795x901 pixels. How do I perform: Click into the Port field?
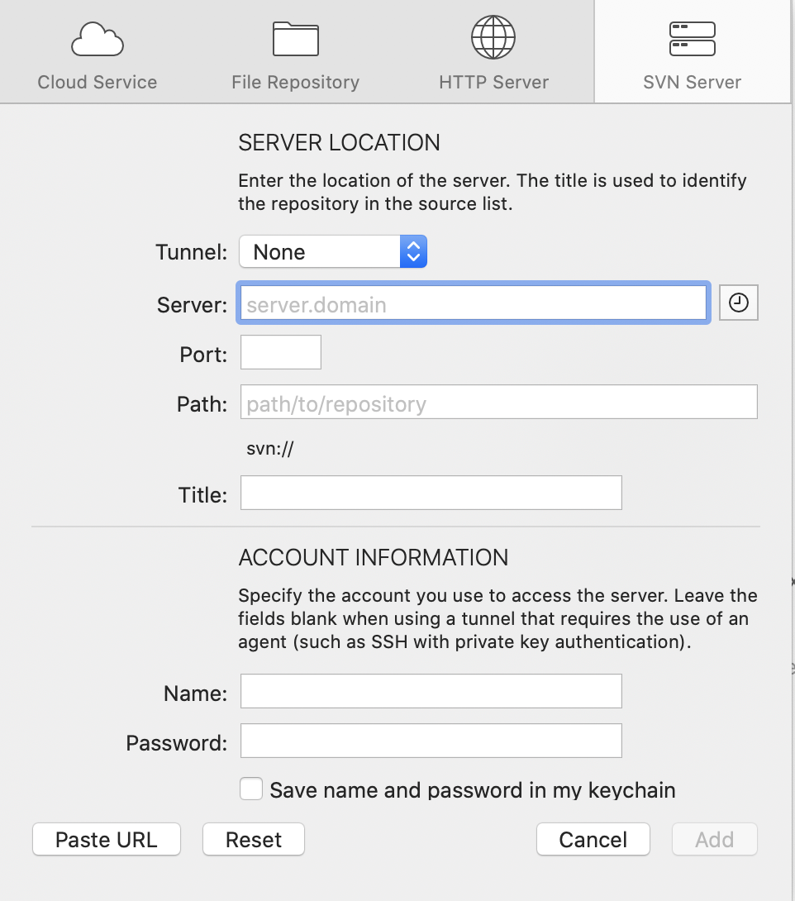point(281,352)
